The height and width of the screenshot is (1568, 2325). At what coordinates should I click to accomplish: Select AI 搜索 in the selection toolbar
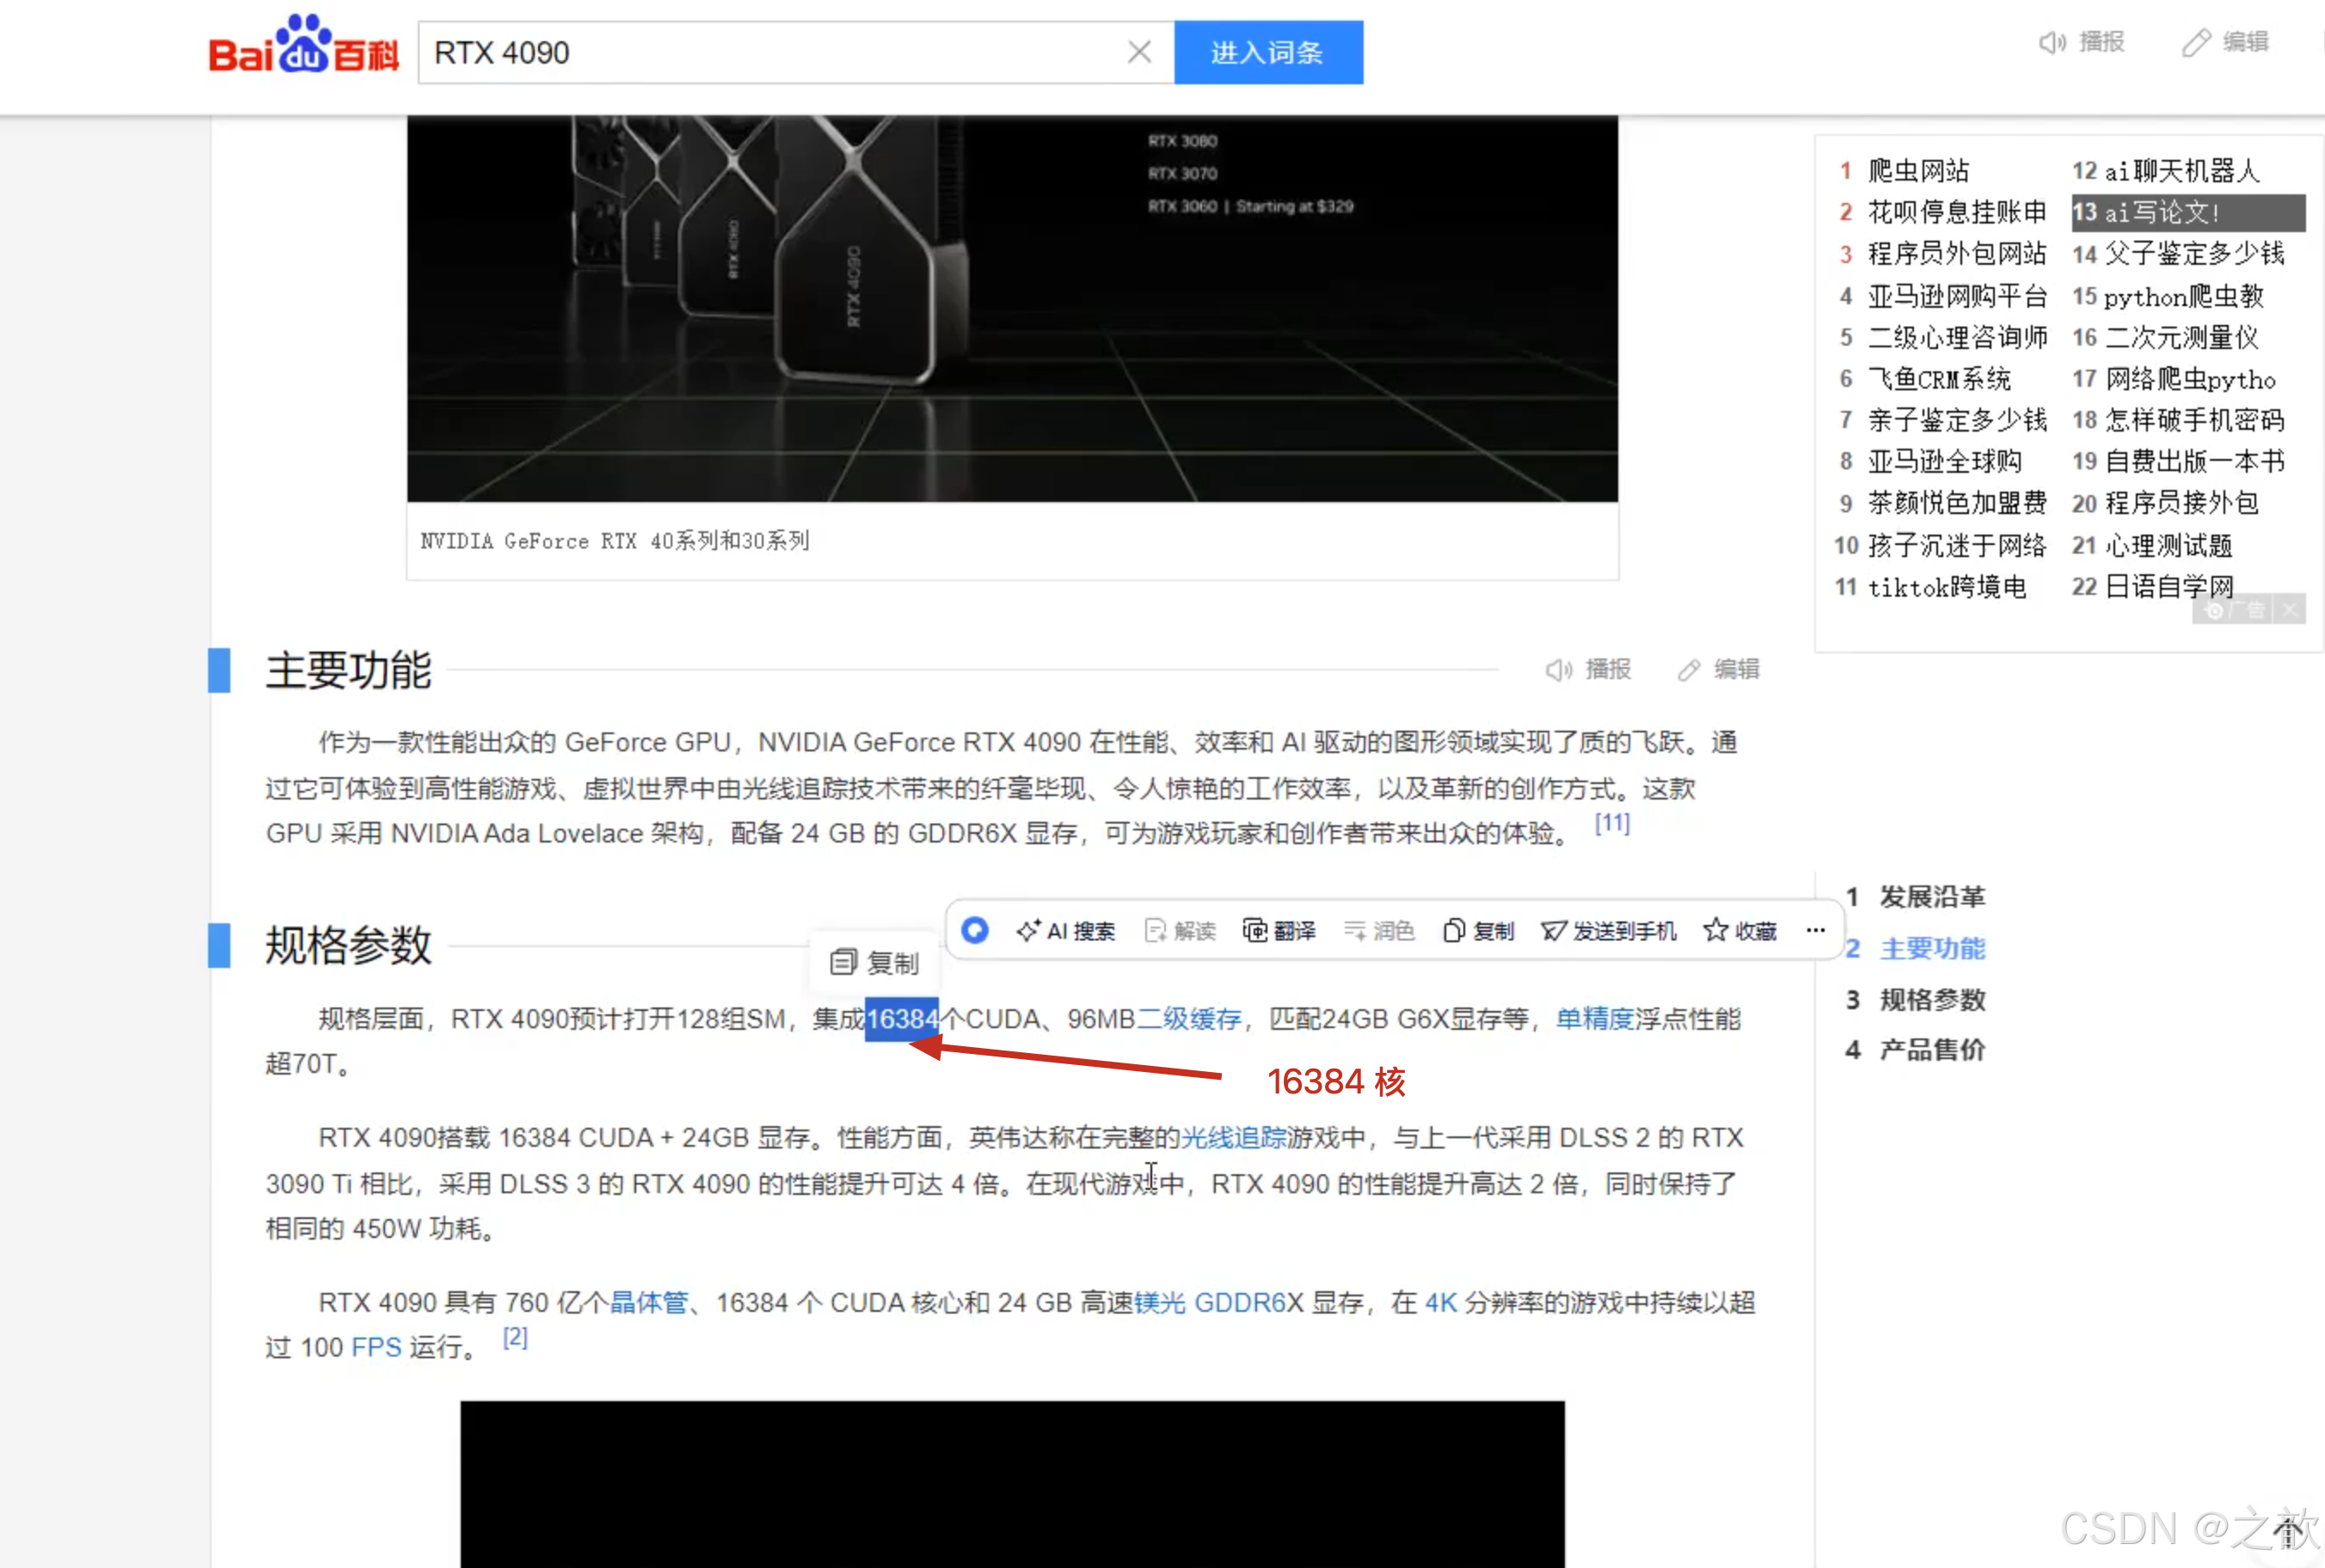tap(1066, 931)
